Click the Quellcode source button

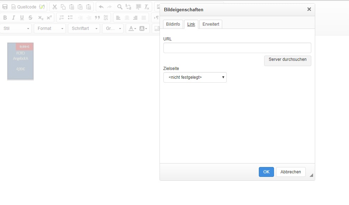24,7
